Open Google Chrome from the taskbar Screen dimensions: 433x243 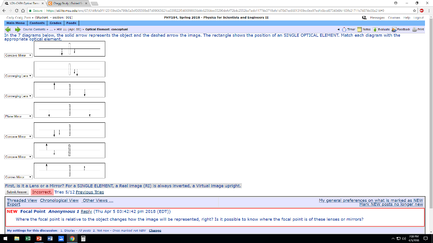coord(72,238)
